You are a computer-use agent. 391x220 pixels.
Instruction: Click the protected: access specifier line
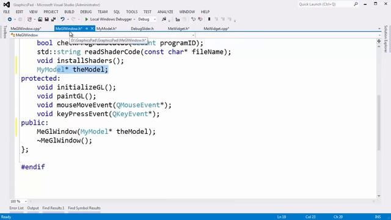(x=41, y=79)
